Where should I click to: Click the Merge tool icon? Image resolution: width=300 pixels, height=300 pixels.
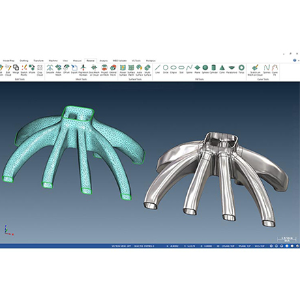pyautogui.click(x=16, y=69)
